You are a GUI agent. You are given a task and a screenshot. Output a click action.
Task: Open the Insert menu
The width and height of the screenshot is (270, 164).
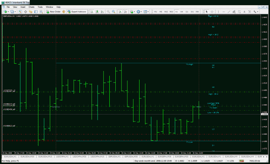coord(23,7)
